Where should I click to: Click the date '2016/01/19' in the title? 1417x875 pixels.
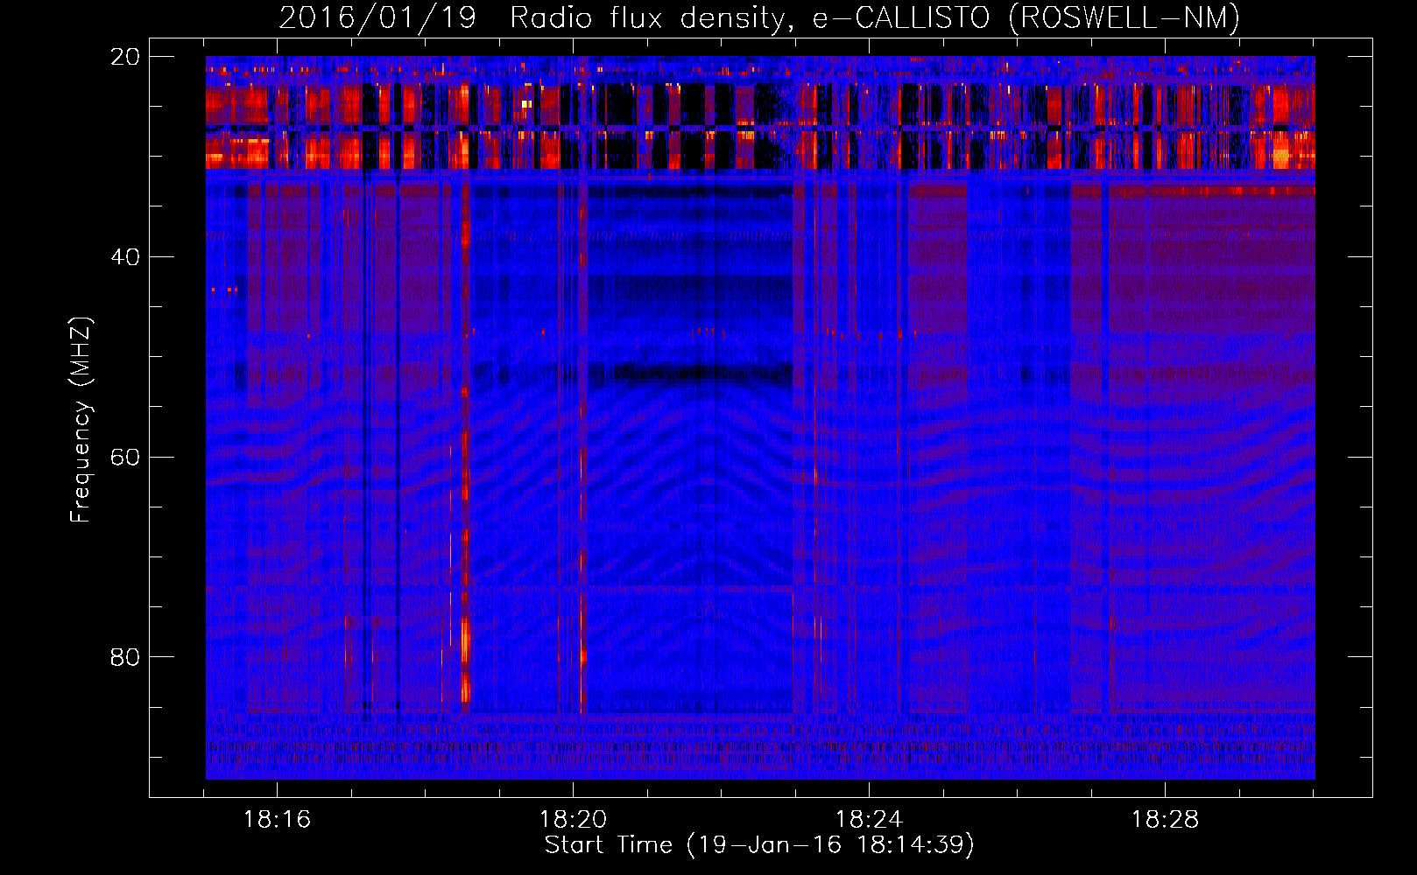click(x=377, y=17)
